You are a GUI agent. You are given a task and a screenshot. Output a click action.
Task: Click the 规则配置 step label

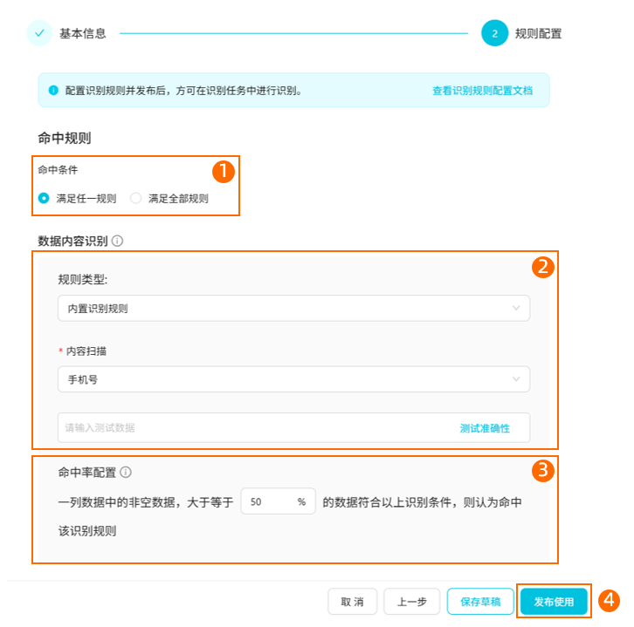click(x=538, y=33)
